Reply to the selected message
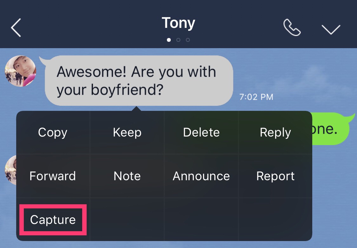This screenshot has height=248, width=357. coord(275,132)
